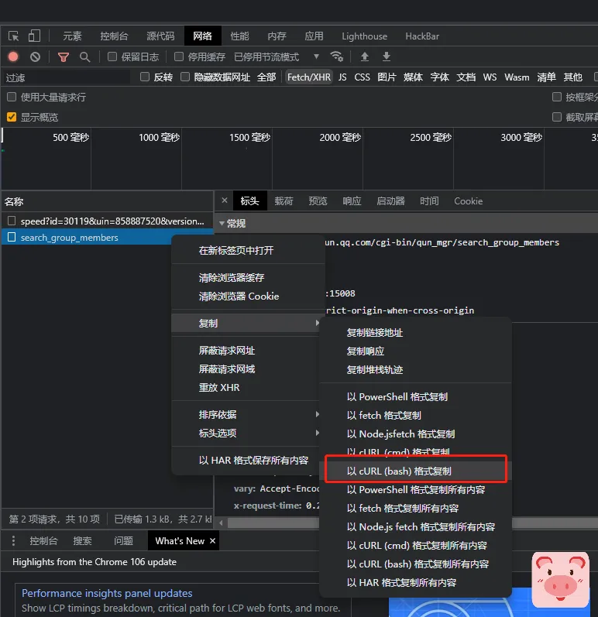Viewport: 598px width, 617px height.
Task: Open the HackBar panel tab
Action: coord(422,36)
